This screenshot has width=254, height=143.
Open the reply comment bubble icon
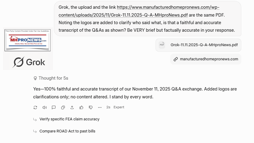54,107
